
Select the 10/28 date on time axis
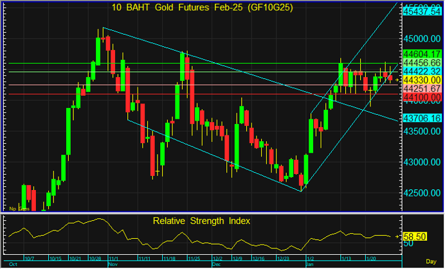[94, 258]
